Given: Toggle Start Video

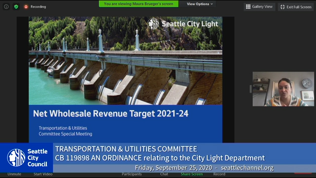Looking at the screenshot, I should coord(43,174).
